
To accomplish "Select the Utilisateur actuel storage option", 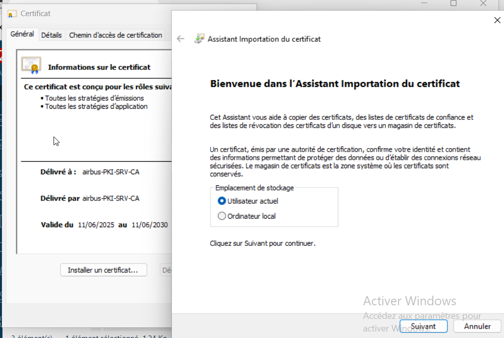I will coord(222,201).
